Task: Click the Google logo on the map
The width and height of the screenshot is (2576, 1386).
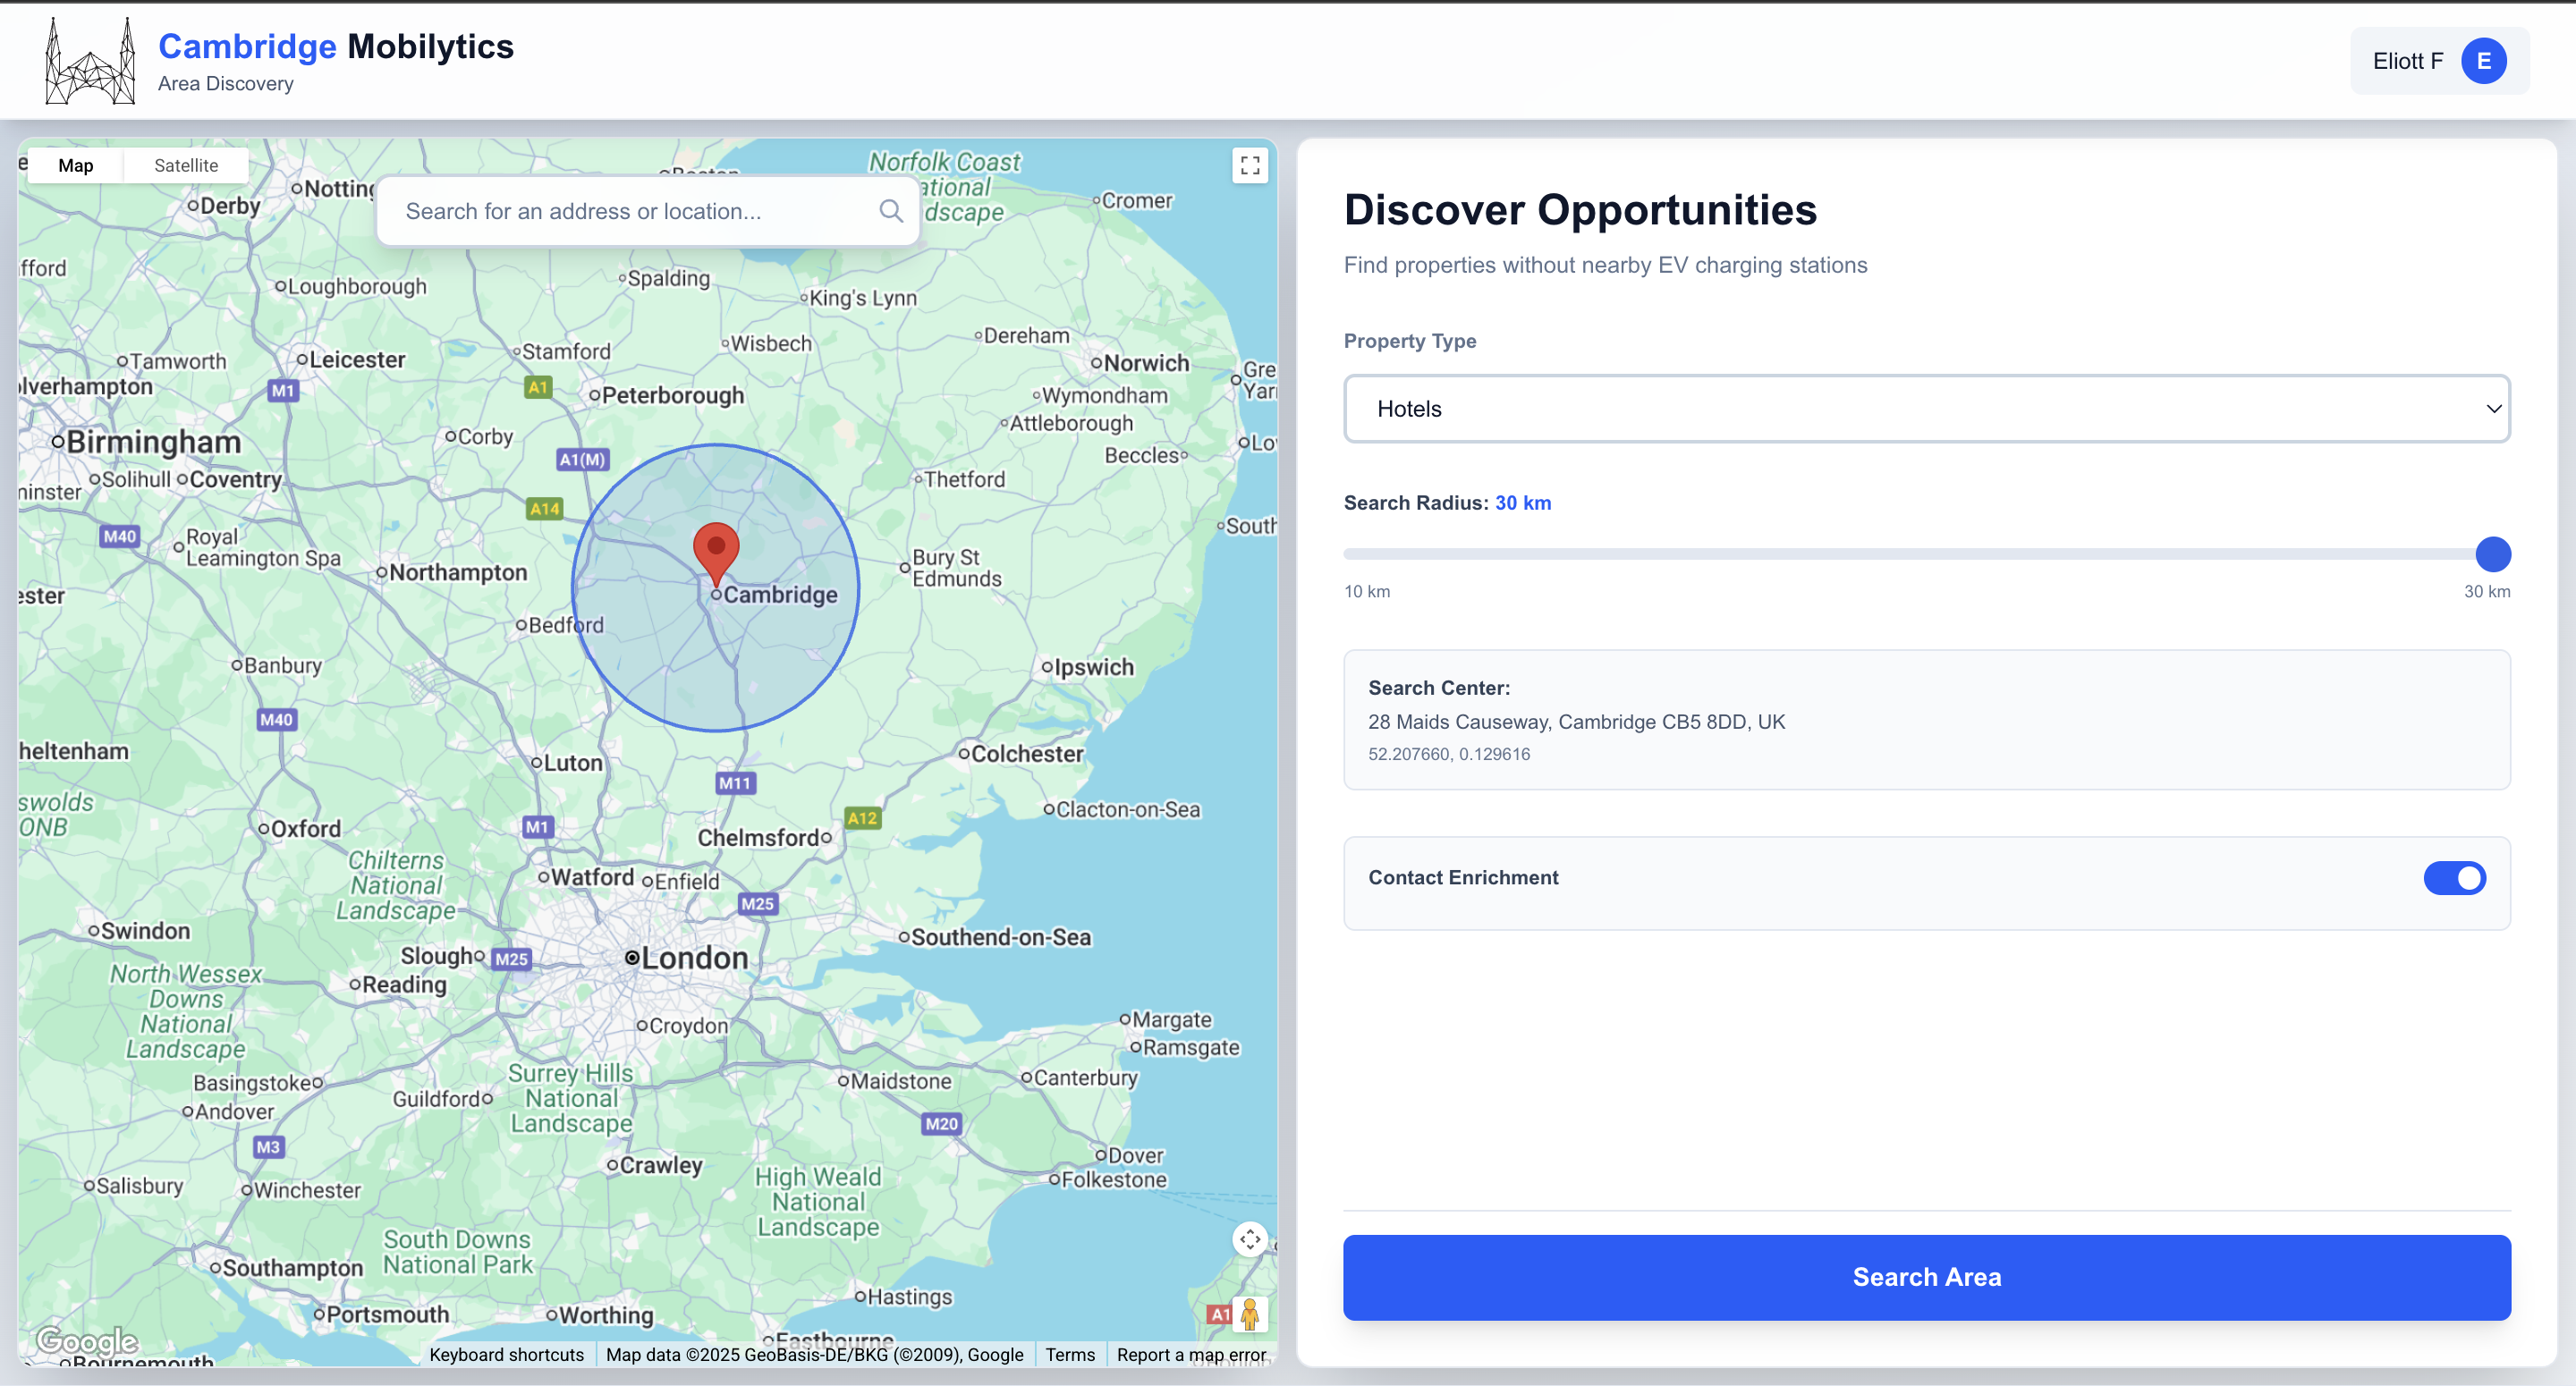Action: pyautogui.click(x=86, y=1341)
